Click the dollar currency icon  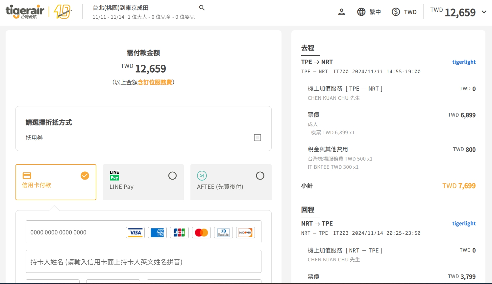[396, 12]
